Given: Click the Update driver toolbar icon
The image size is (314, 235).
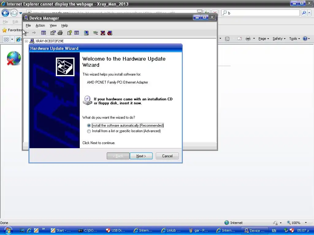Looking at the screenshot, I should pos(96,33).
